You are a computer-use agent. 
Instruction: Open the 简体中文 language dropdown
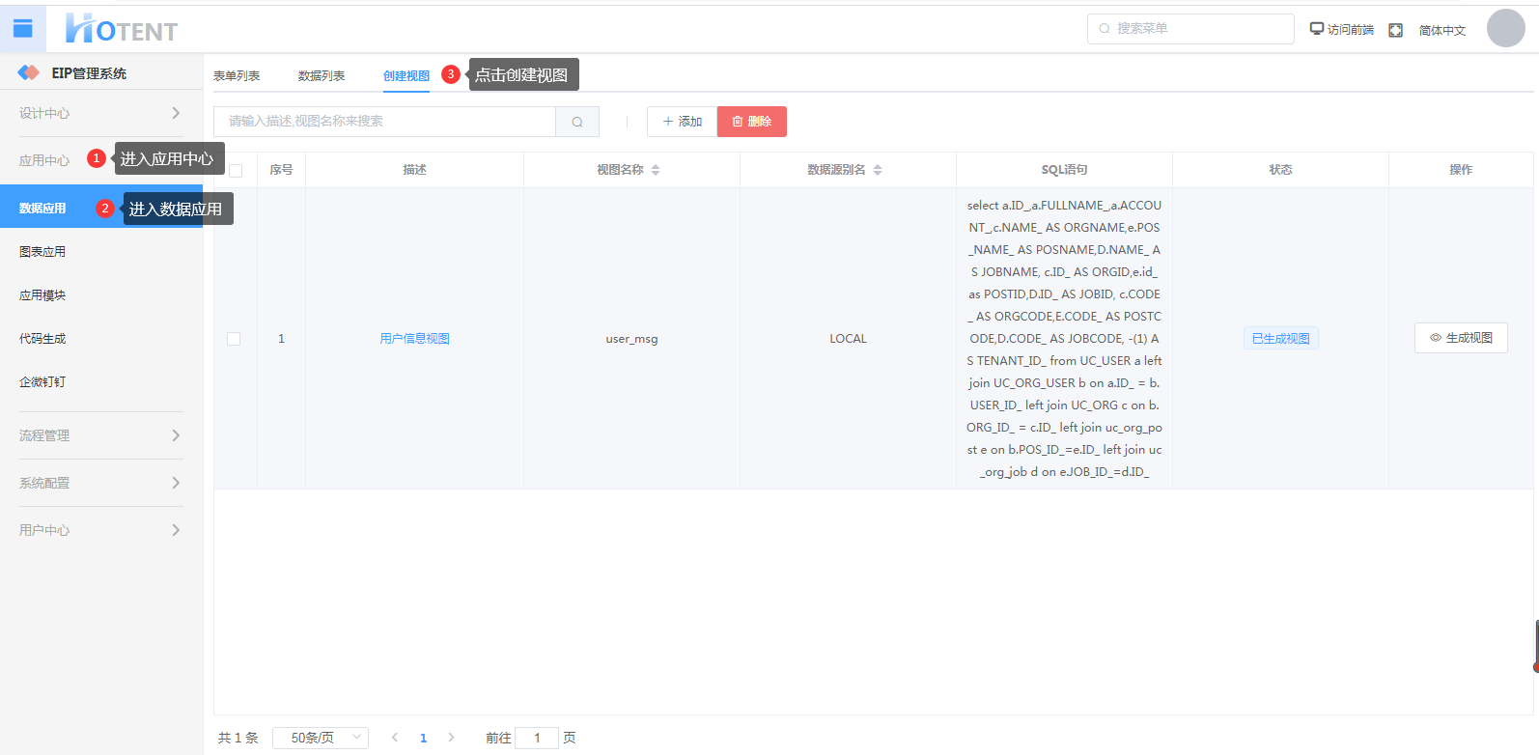[1442, 30]
